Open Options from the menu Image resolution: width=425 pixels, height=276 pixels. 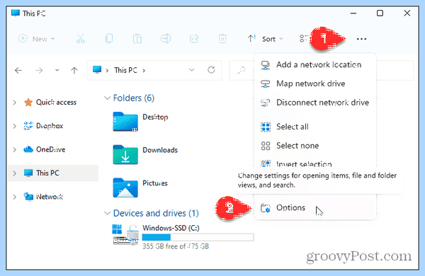pos(315,208)
